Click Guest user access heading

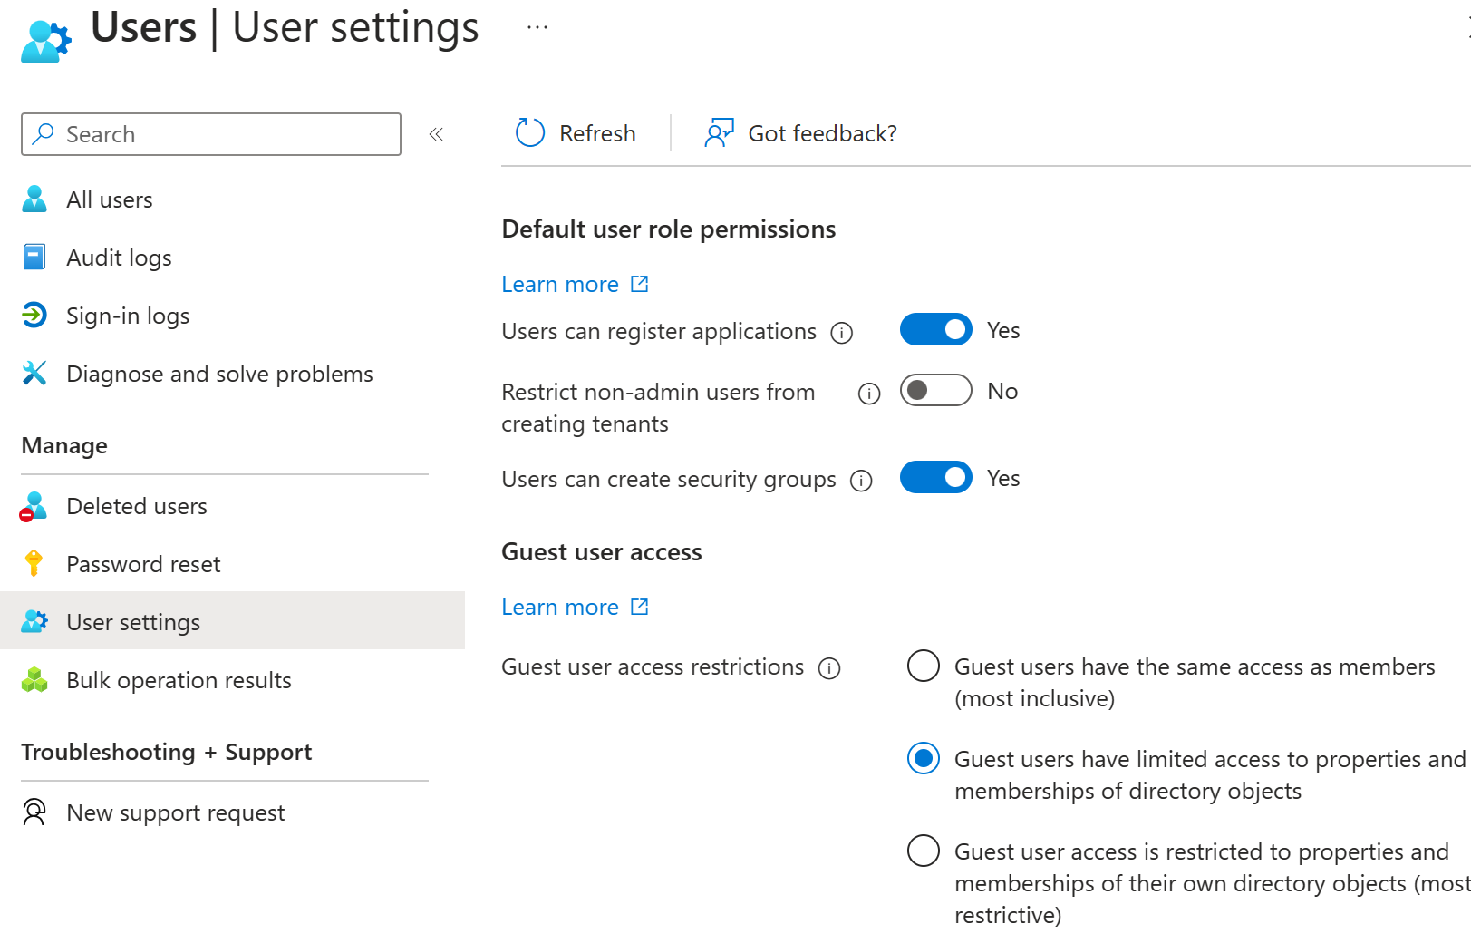[x=602, y=551]
